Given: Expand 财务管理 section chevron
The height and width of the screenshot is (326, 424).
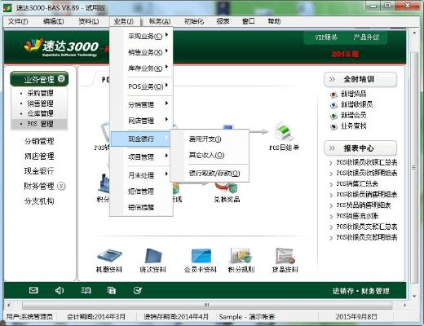Looking at the screenshot, I should (x=62, y=186).
